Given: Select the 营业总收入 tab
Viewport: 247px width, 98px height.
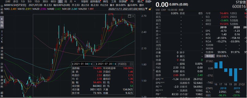Looking at the screenshot, I should [x=222, y=56].
